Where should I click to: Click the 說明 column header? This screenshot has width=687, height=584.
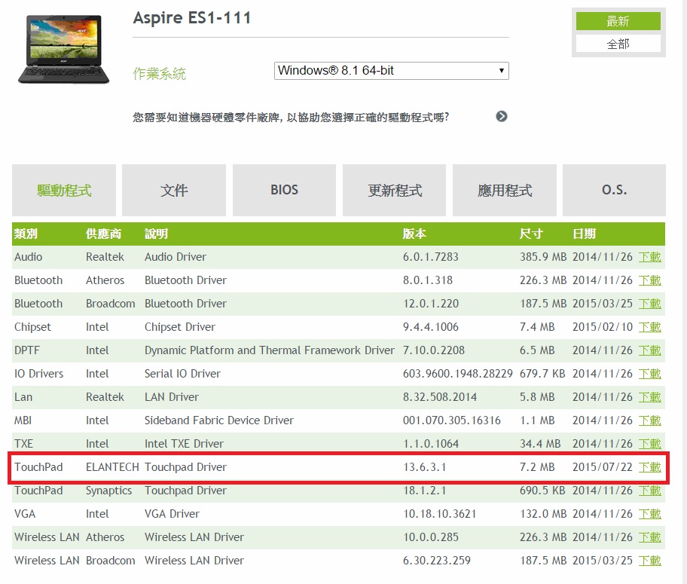[157, 234]
